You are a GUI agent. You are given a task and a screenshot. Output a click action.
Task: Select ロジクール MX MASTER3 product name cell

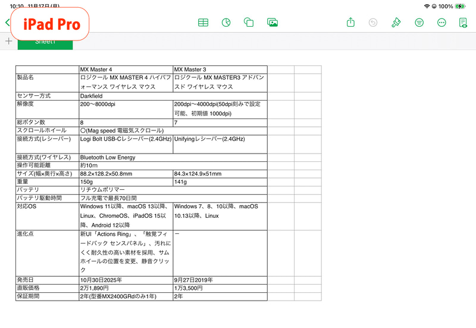tap(220, 83)
